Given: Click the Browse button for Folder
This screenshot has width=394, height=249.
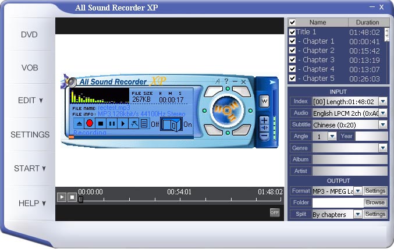Looking at the screenshot, I should 375,202.
